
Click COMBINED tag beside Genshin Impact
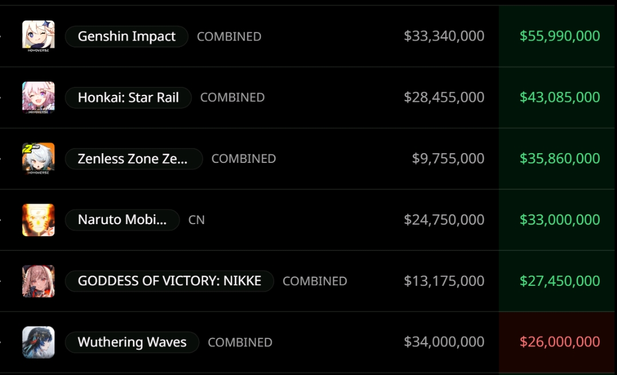click(229, 37)
